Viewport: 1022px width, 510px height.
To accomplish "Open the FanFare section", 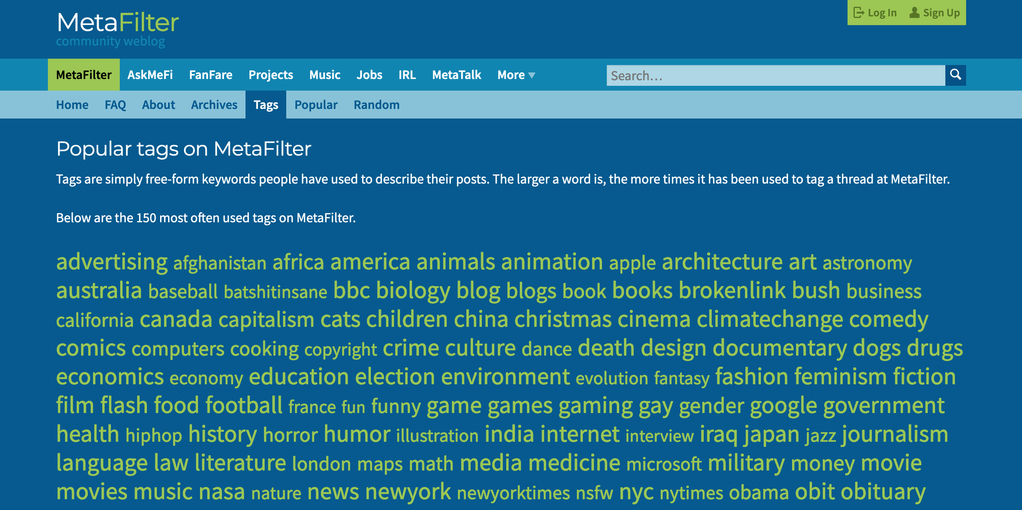I will coord(211,75).
